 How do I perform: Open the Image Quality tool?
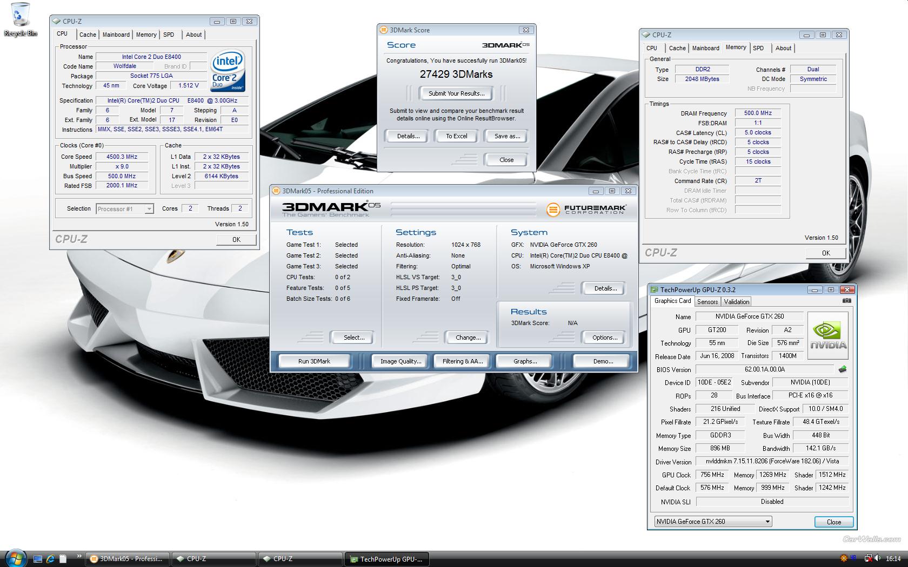click(400, 361)
